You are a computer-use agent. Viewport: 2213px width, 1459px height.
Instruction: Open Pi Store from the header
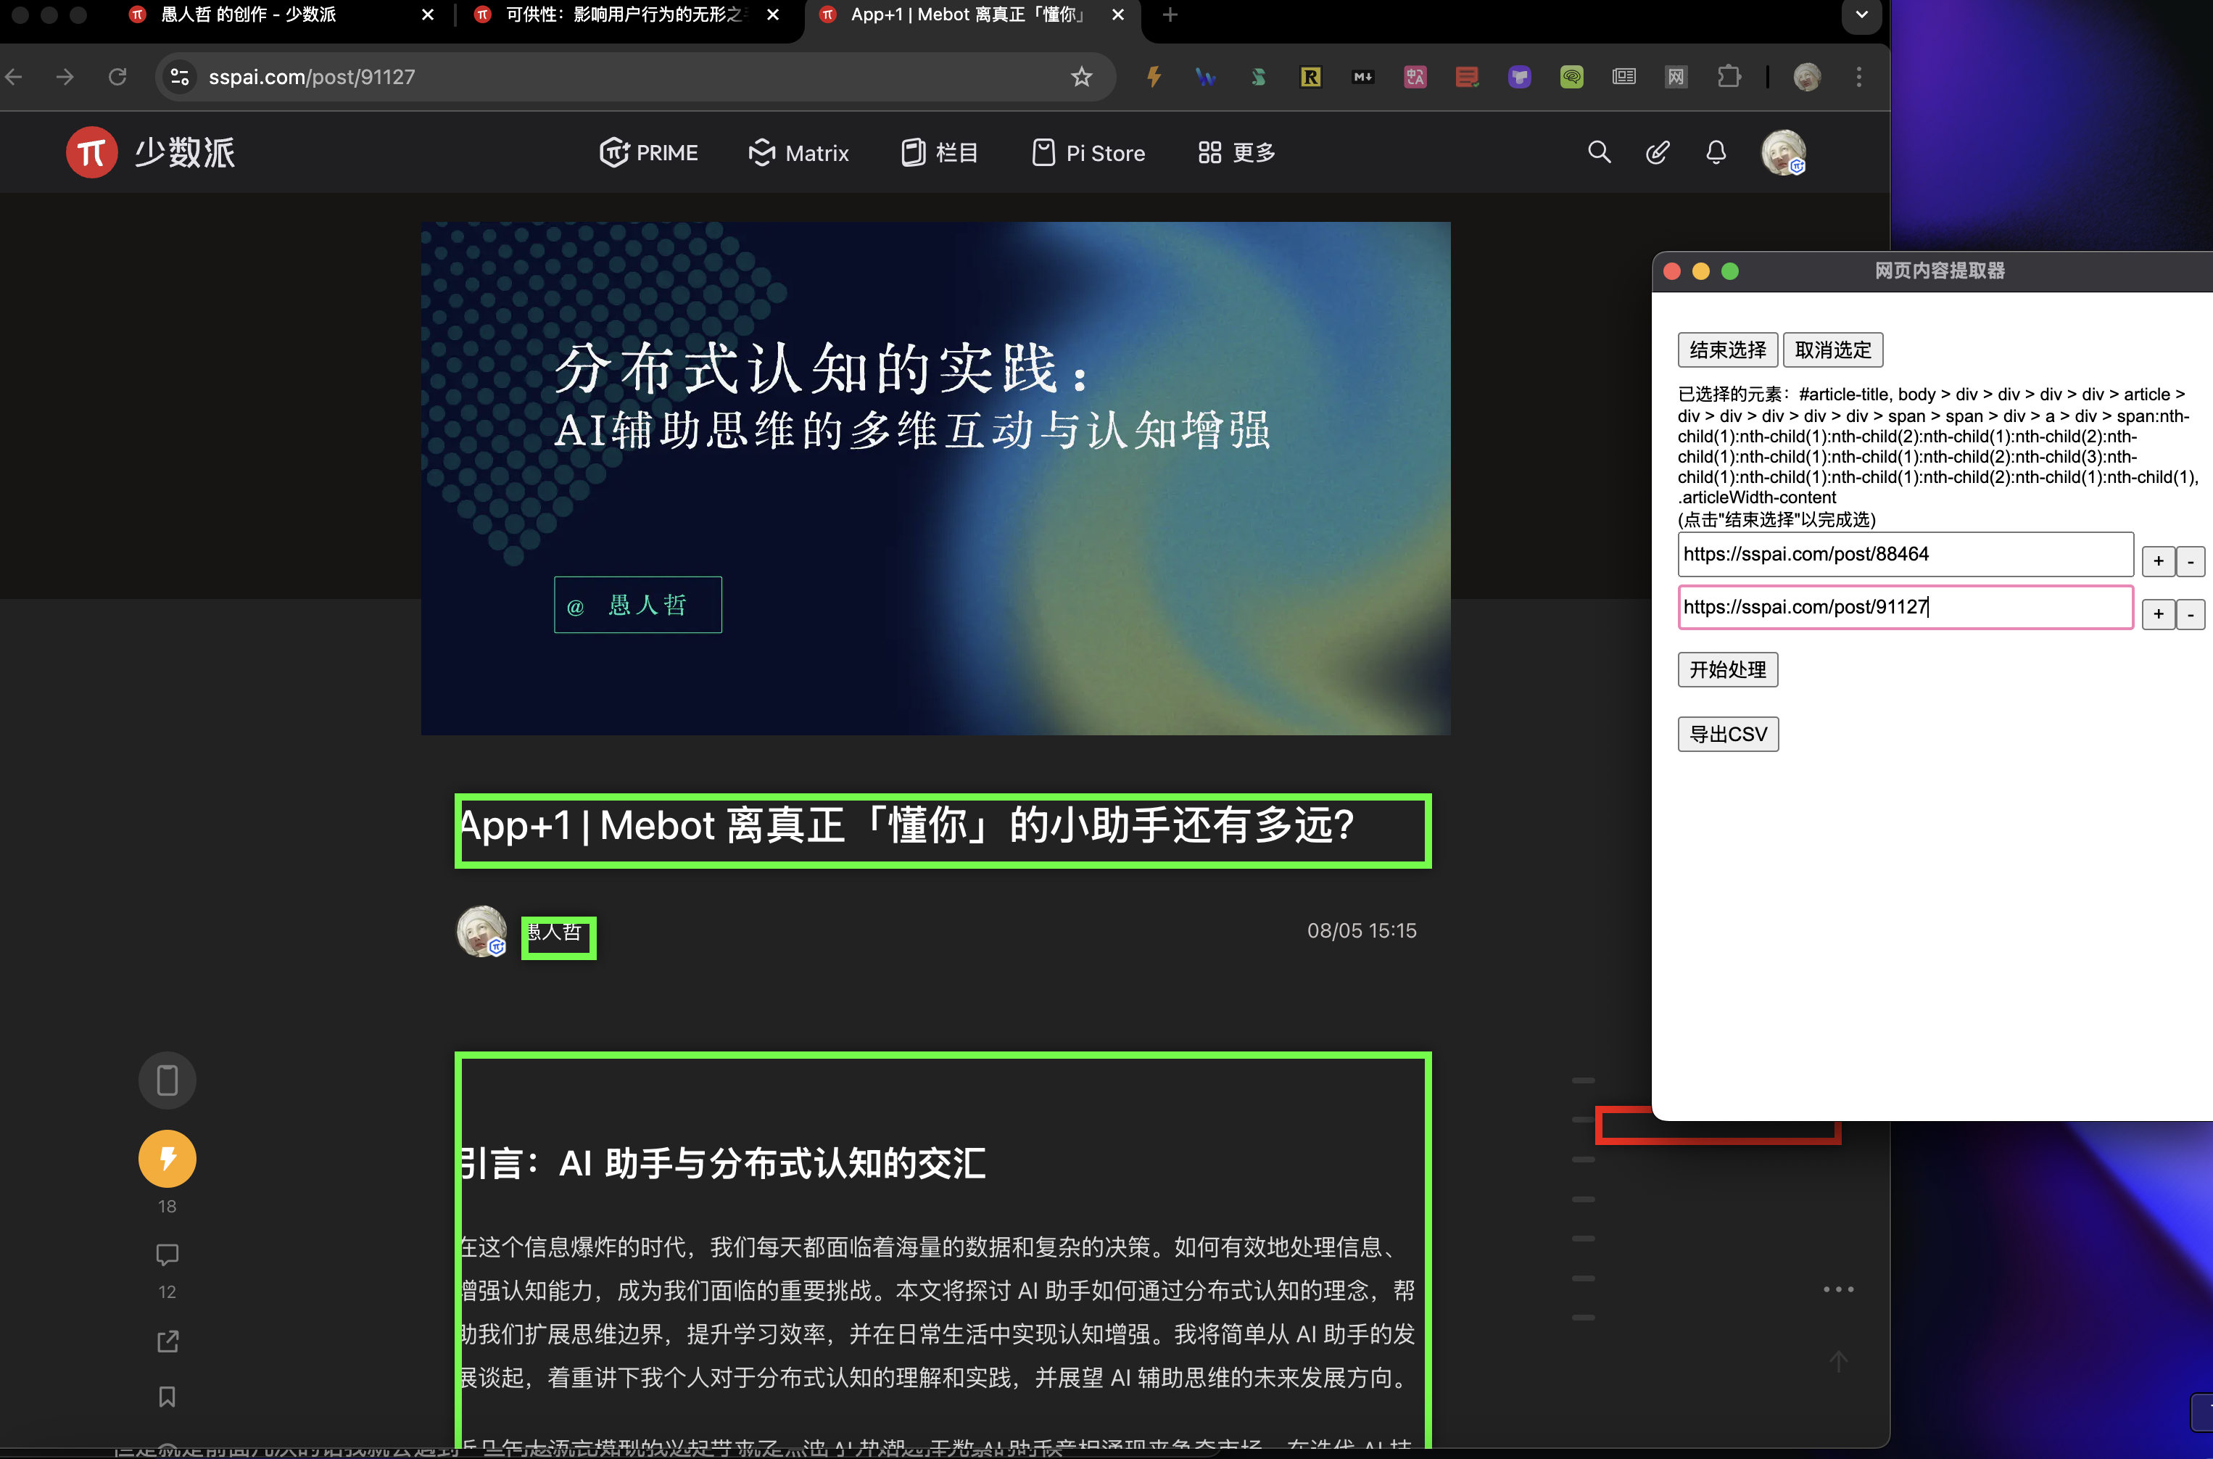tap(1088, 152)
